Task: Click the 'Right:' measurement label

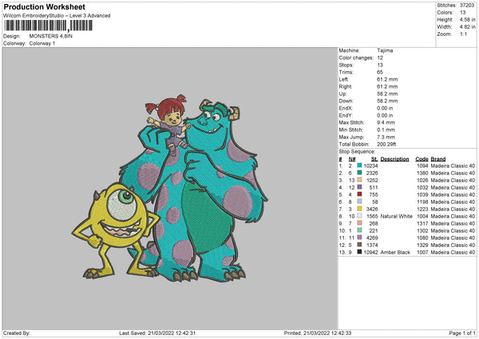Action: pos(346,86)
